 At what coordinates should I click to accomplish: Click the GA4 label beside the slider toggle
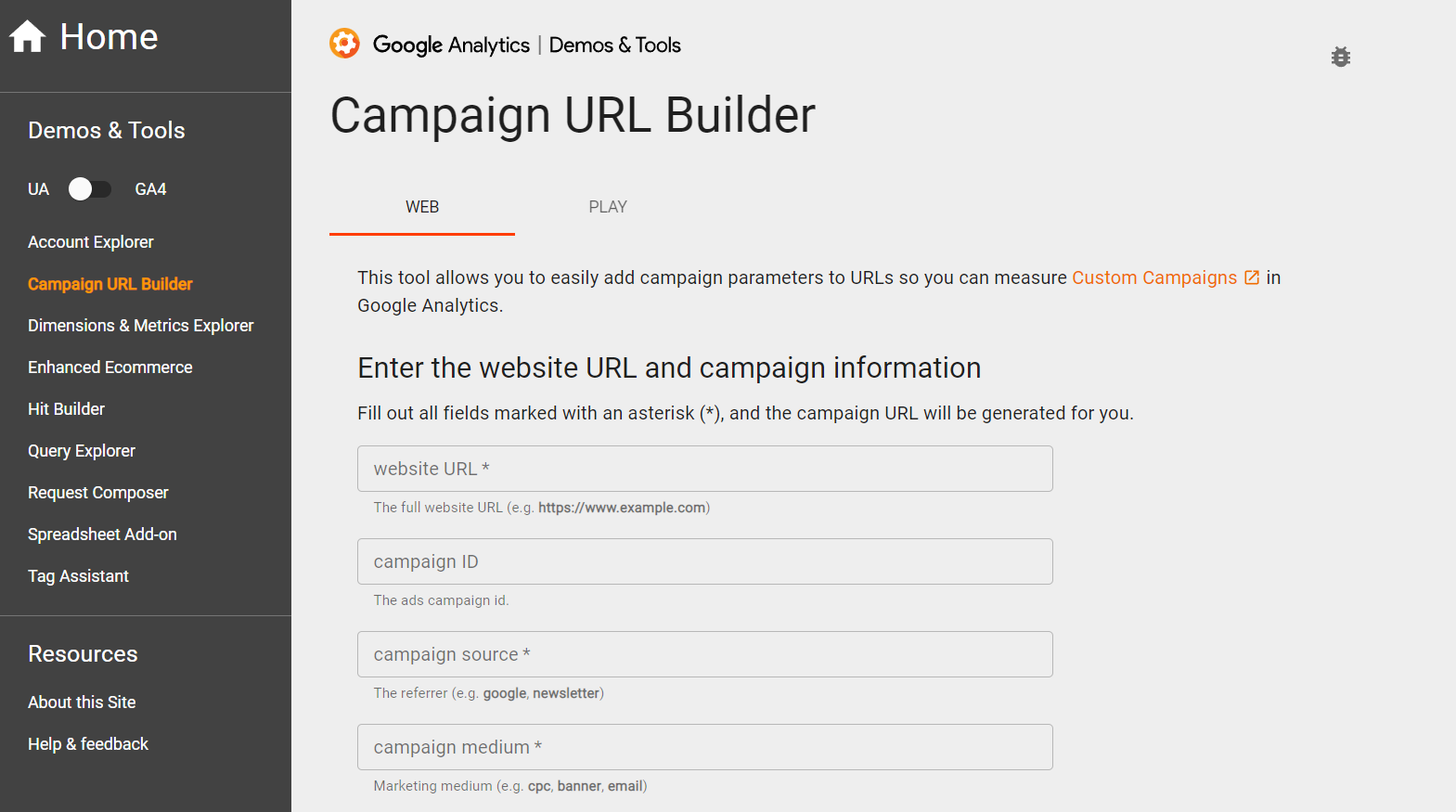click(x=150, y=188)
